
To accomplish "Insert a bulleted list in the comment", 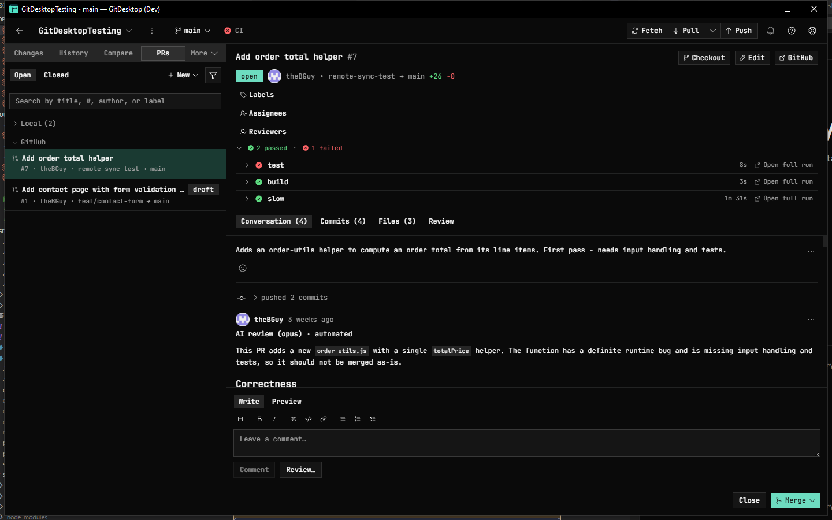I will pos(343,419).
